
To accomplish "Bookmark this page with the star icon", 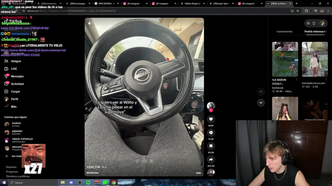I will (x=298, y=11).
